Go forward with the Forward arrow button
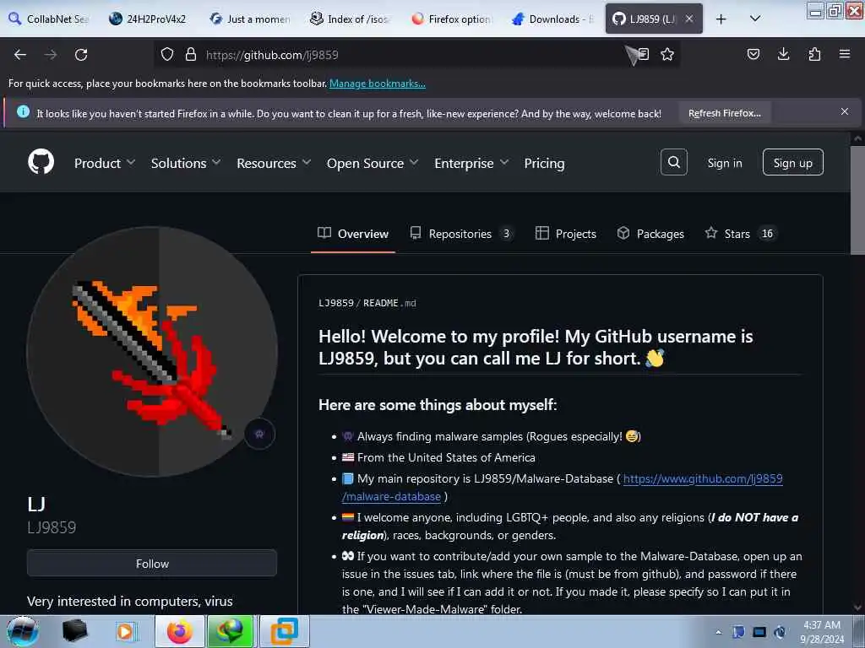The height and width of the screenshot is (648, 865). [51, 55]
